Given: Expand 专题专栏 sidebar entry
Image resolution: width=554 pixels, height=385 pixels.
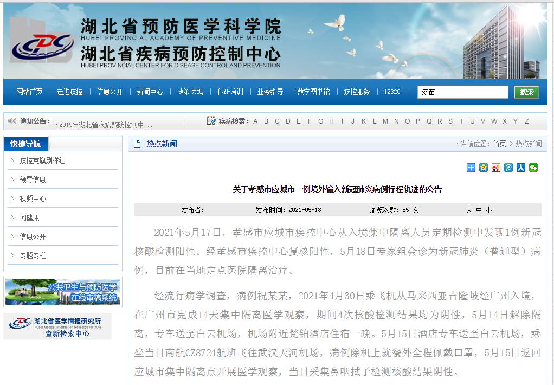Looking at the screenshot, I should [x=33, y=255].
